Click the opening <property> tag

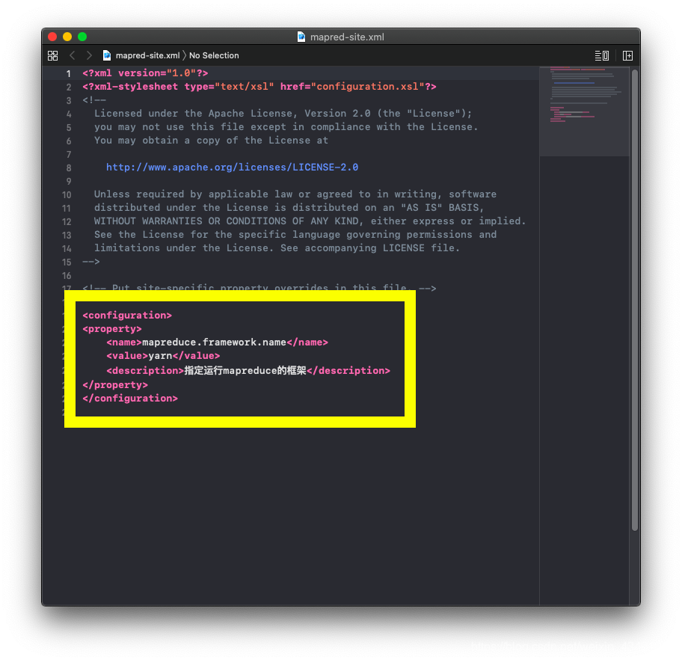(x=112, y=329)
